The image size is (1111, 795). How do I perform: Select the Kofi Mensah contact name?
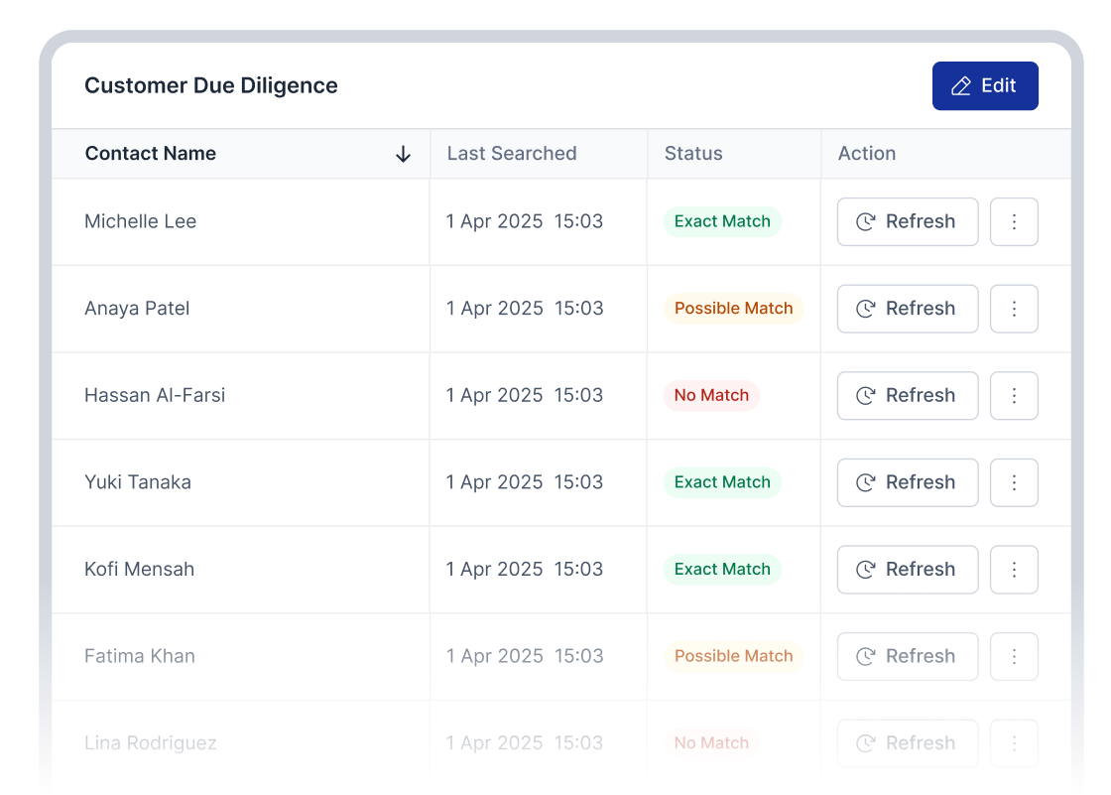139,570
